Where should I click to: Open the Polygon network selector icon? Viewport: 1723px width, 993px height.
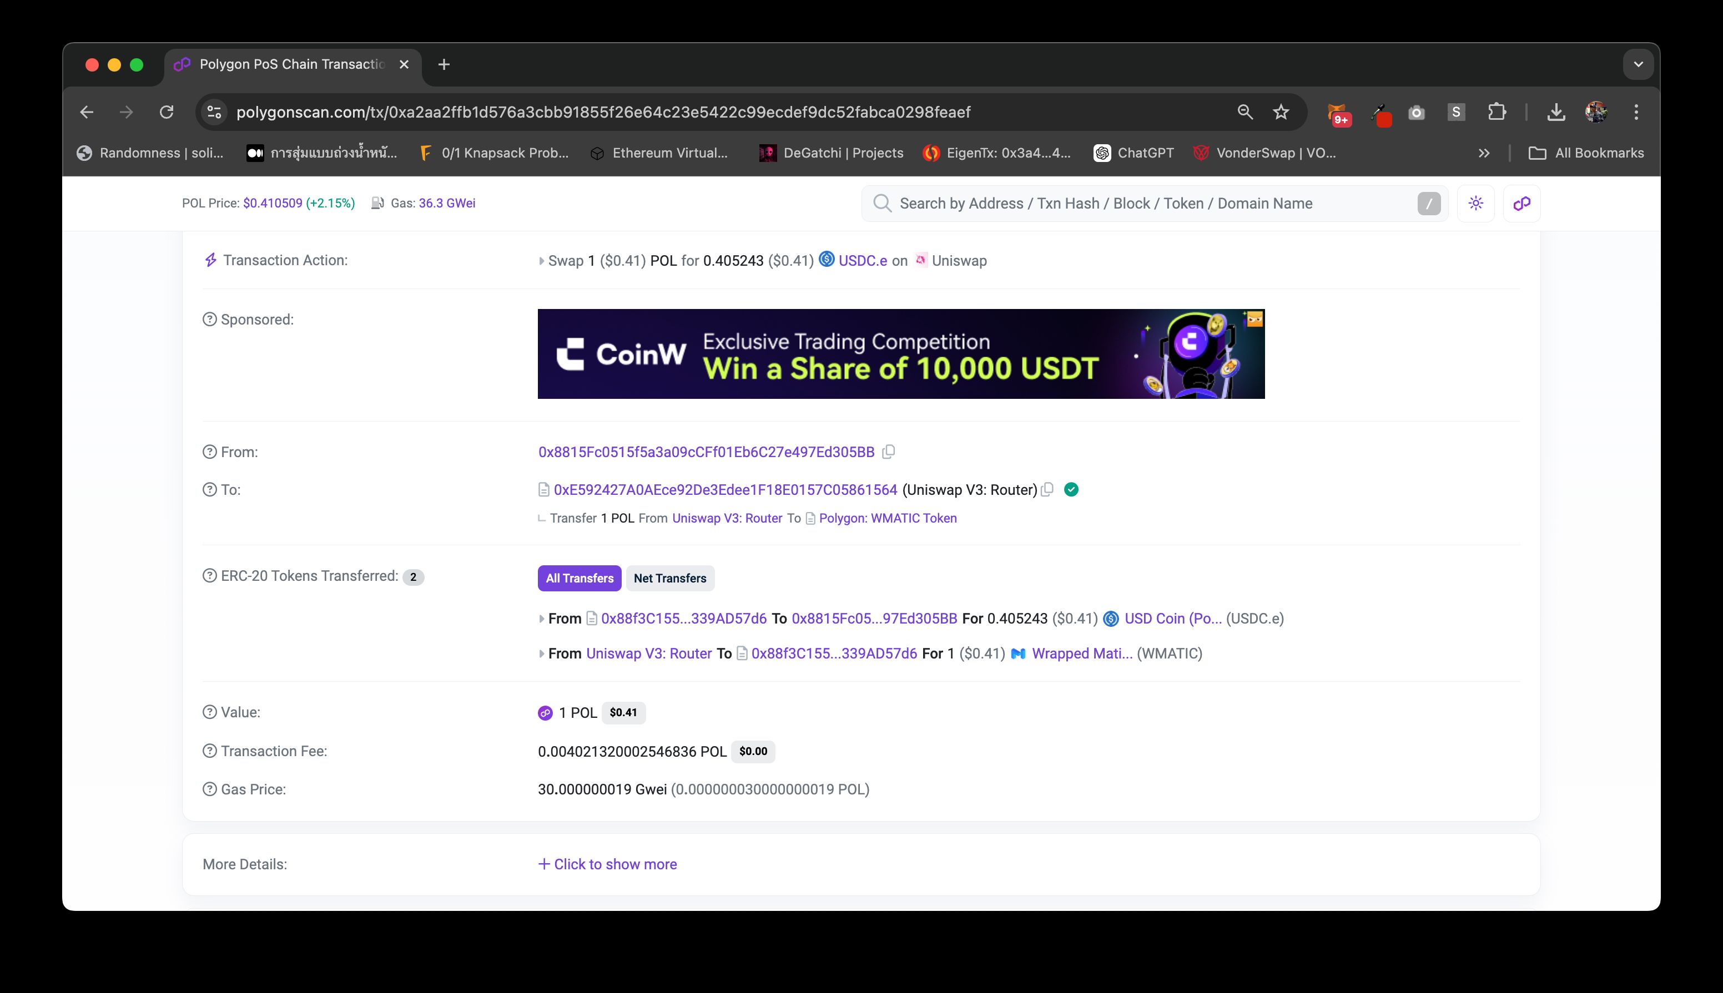tap(1522, 203)
